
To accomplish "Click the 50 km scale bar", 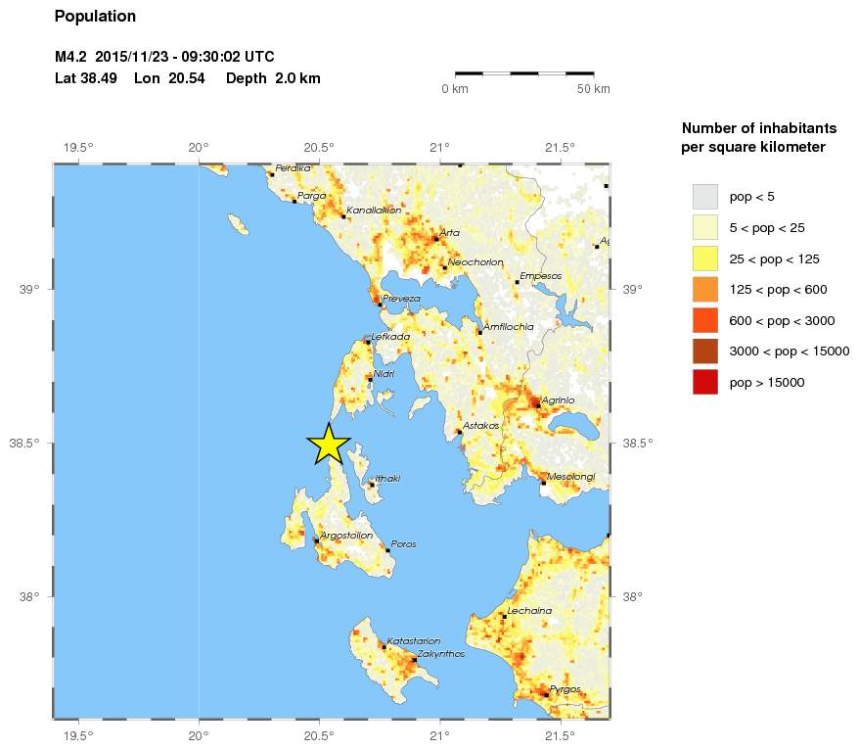I will (x=524, y=73).
